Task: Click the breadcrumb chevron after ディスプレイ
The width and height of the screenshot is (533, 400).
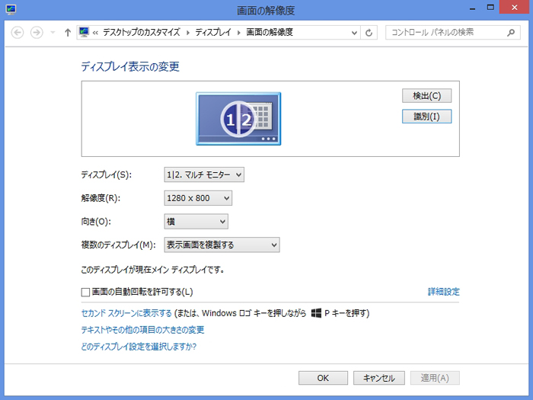Action: 238,33
